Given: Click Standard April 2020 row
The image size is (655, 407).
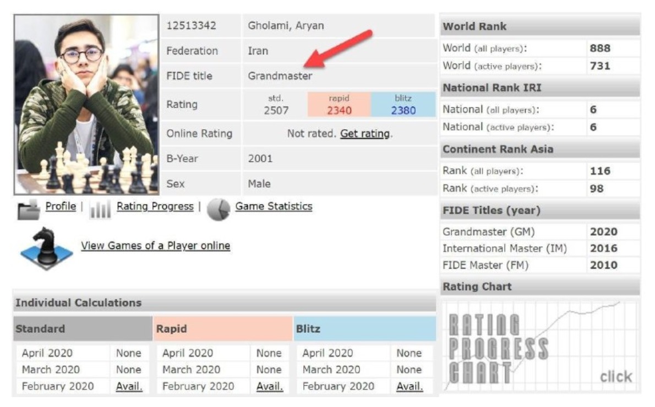Looking at the screenshot, I should tap(83, 353).
